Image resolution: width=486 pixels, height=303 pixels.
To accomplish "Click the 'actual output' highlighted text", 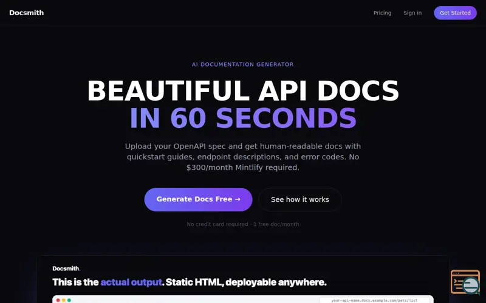I will [131, 282].
